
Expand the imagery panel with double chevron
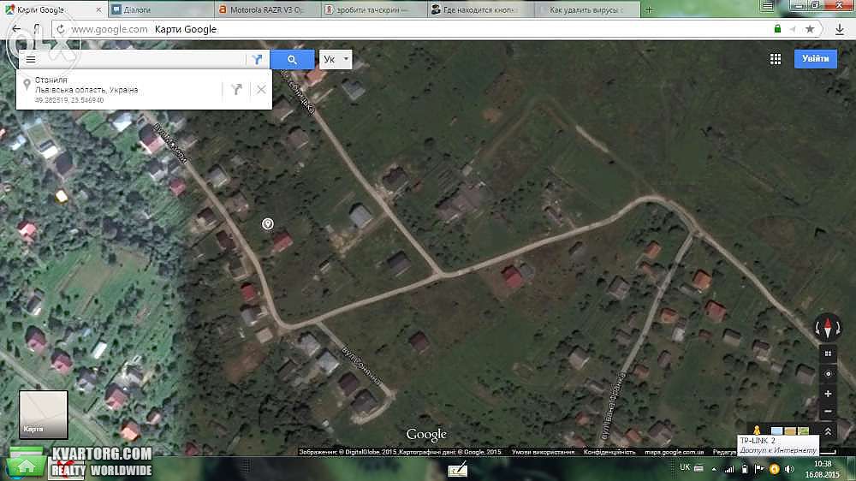coord(828,431)
